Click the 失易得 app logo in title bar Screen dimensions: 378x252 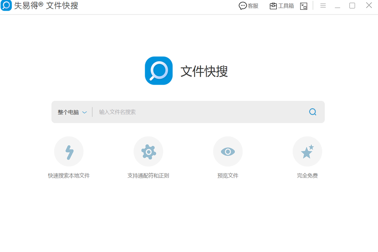click(6, 6)
